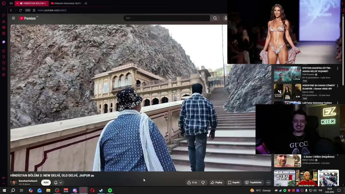Open Windows taskbar search

click(x=13, y=190)
